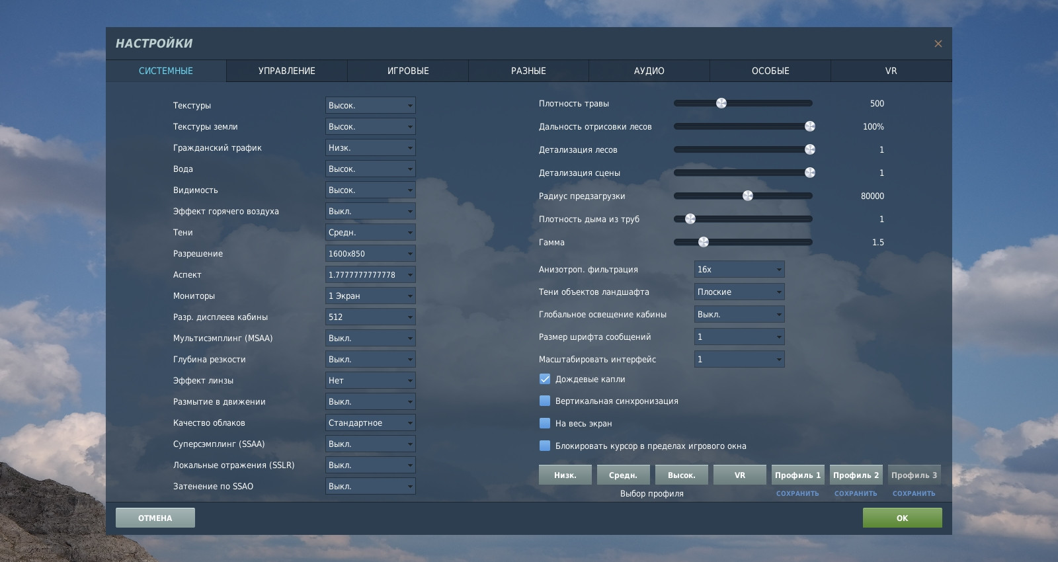Load Профиль 1
The width and height of the screenshot is (1058, 562).
point(798,475)
